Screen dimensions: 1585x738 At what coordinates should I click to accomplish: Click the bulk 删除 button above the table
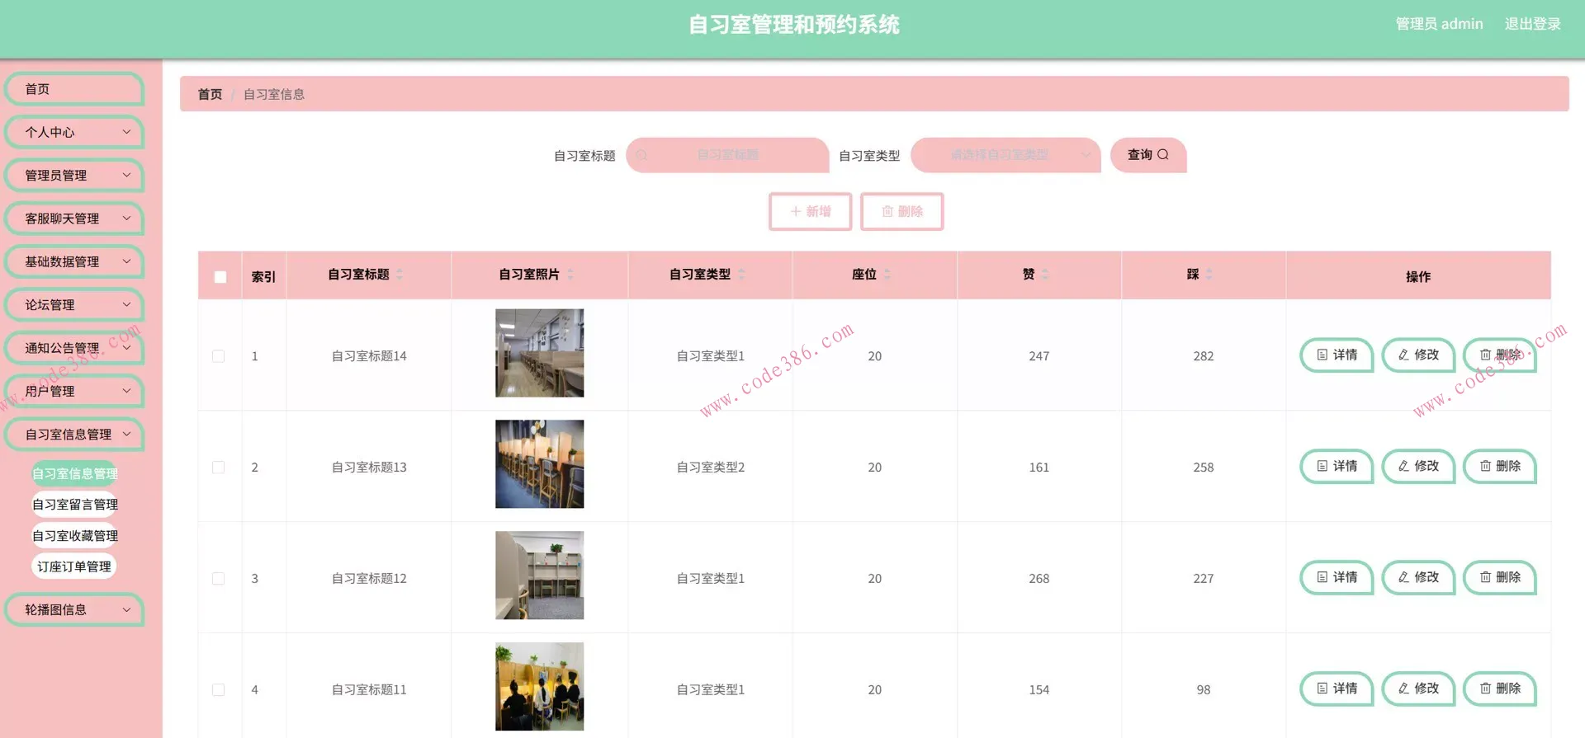pos(901,212)
